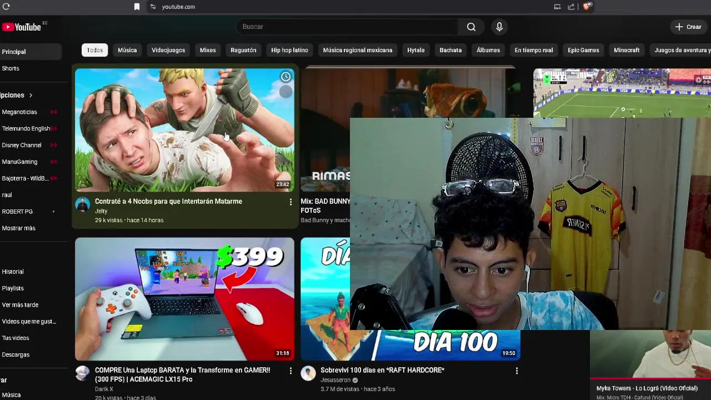Click the YouTube logo
Image resolution: width=711 pixels, height=400 pixels.
pyautogui.click(x=22, y=27)
